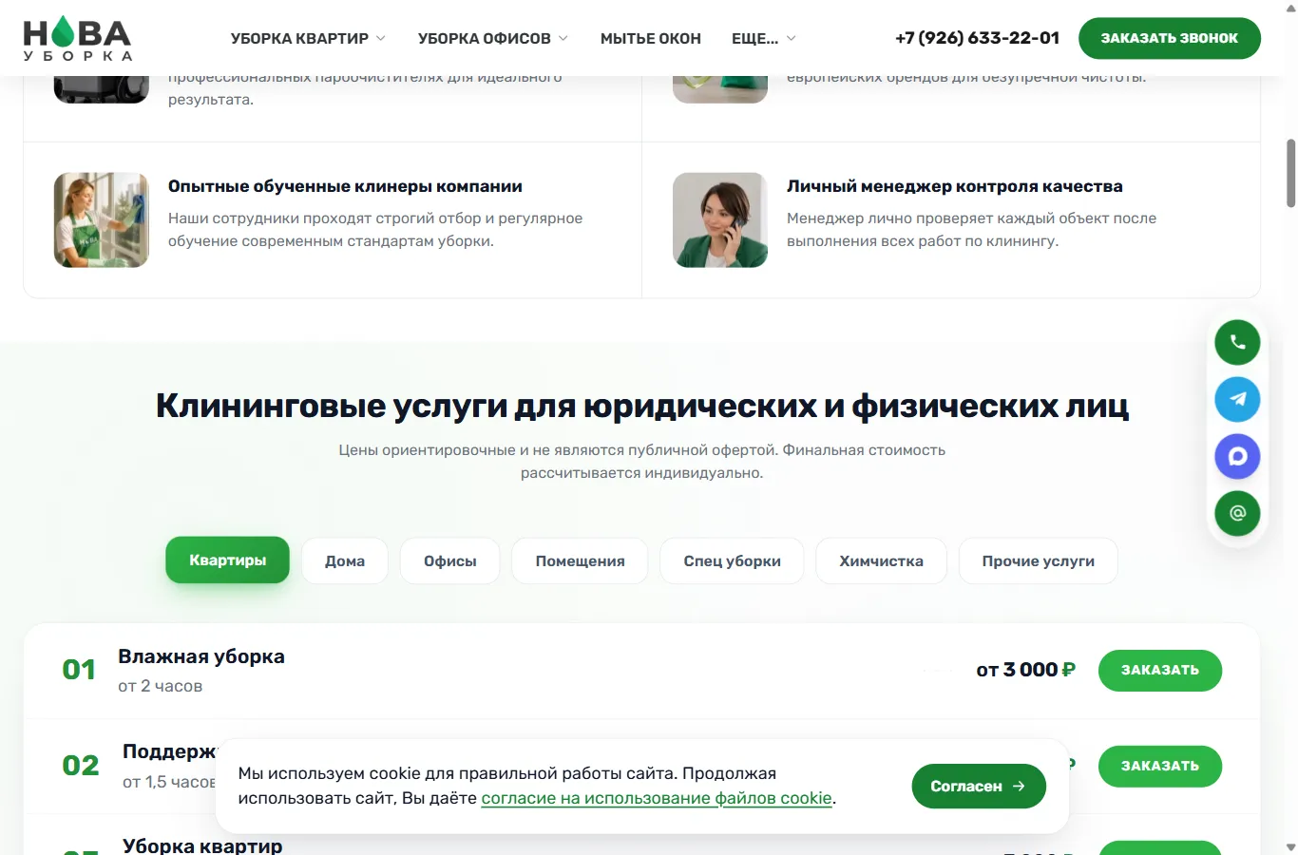Click the от 3 000 ₽ price
This screenshot has height=855, width=1298.
point(1026,670)
